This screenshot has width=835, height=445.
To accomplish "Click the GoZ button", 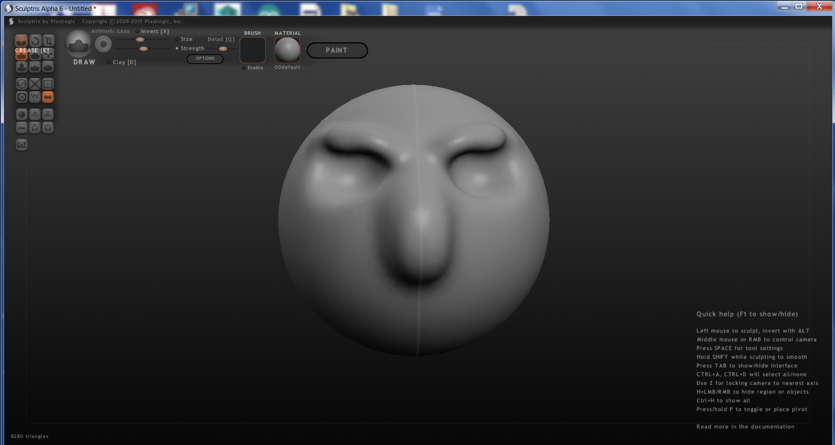I will (x=21, y=145).
